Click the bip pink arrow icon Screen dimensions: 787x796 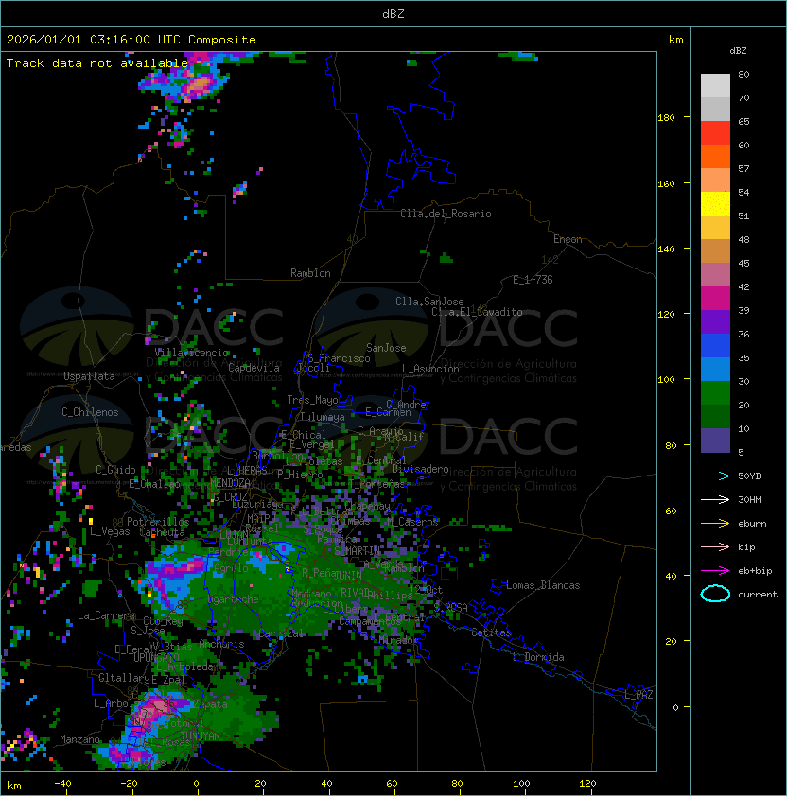click(x=715, y=546)
